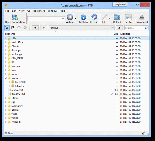Image resolution: width=155 pixels, height=141 pixels.
Task: Click the search magnifier icon
Action: click(146, 28)
